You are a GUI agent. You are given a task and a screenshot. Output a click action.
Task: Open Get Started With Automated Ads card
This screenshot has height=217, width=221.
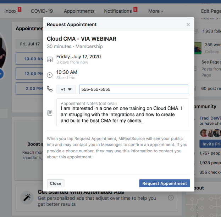click(x=97, y=198)
